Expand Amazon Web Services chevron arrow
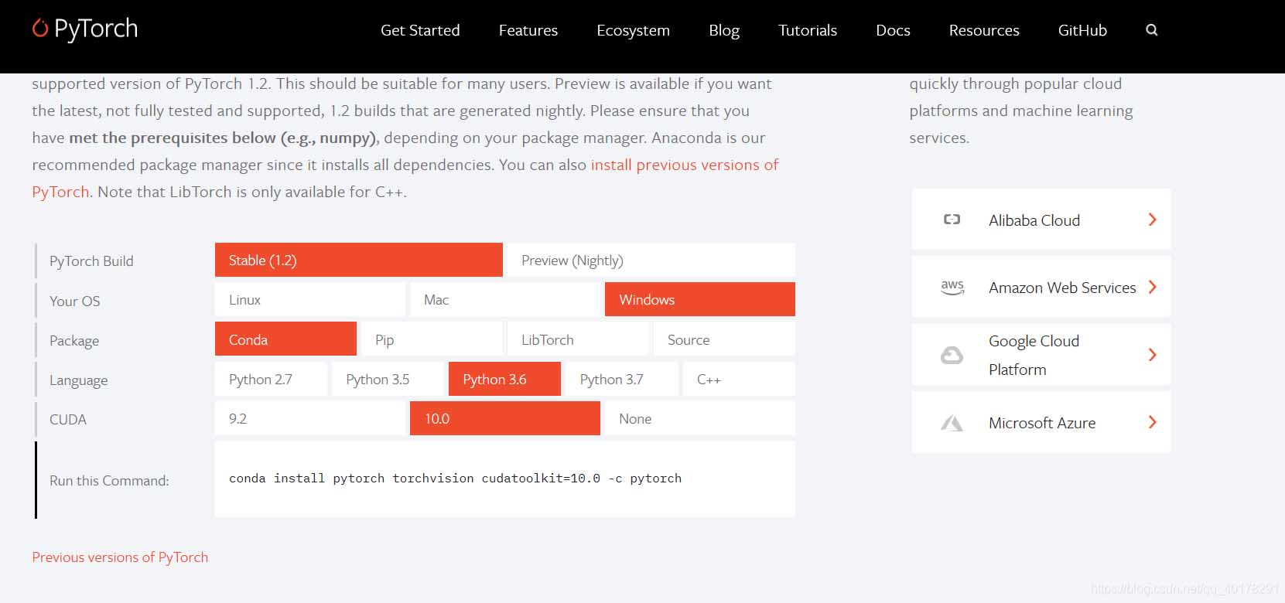Viewport: 1285px width, 603px height. coord(1152,288)
